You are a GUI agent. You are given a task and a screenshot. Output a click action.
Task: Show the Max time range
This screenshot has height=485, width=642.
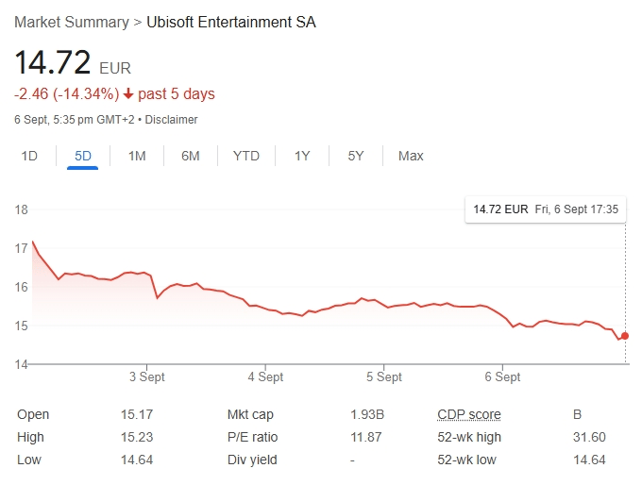(411, 156)
